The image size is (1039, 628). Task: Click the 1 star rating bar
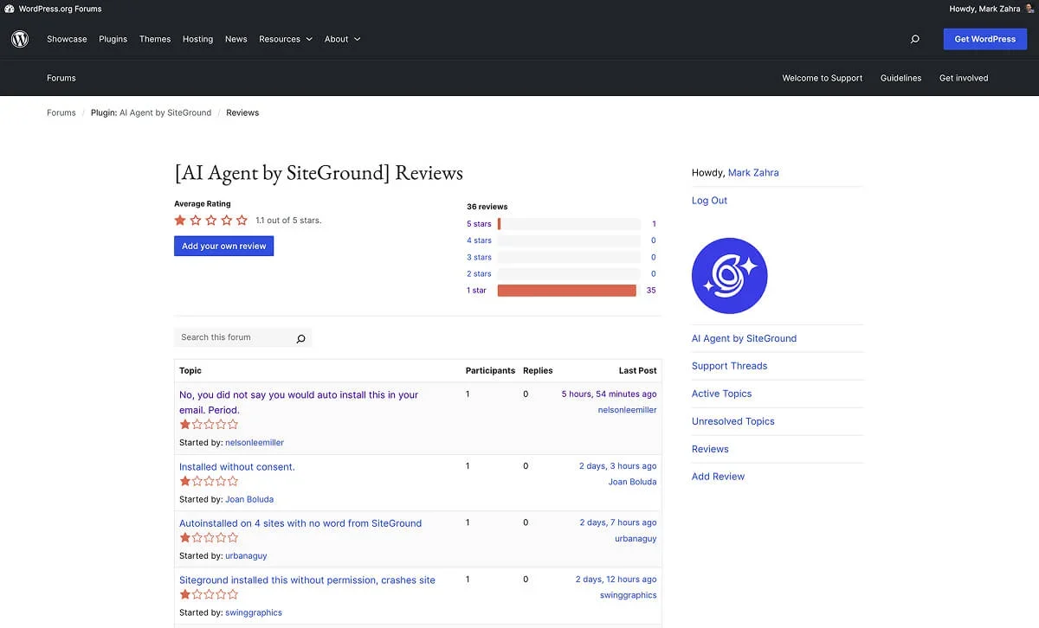pyautogui.click(x=569, y=291)
